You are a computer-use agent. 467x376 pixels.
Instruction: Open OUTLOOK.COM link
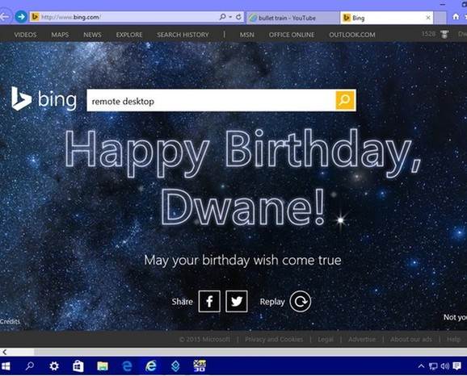tap(352, 35)
